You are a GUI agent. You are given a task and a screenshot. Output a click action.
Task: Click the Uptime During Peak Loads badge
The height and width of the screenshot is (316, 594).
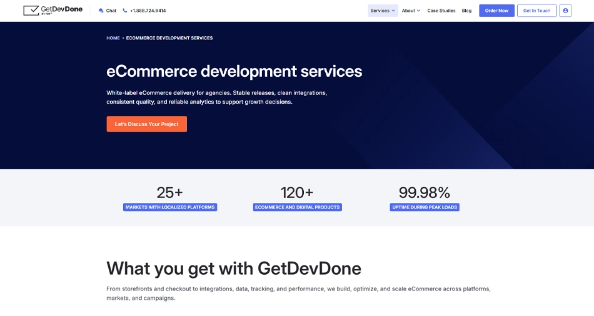click(425, 207)
